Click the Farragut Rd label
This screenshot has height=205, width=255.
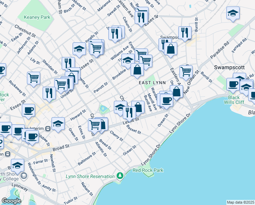tap(239, 45)
